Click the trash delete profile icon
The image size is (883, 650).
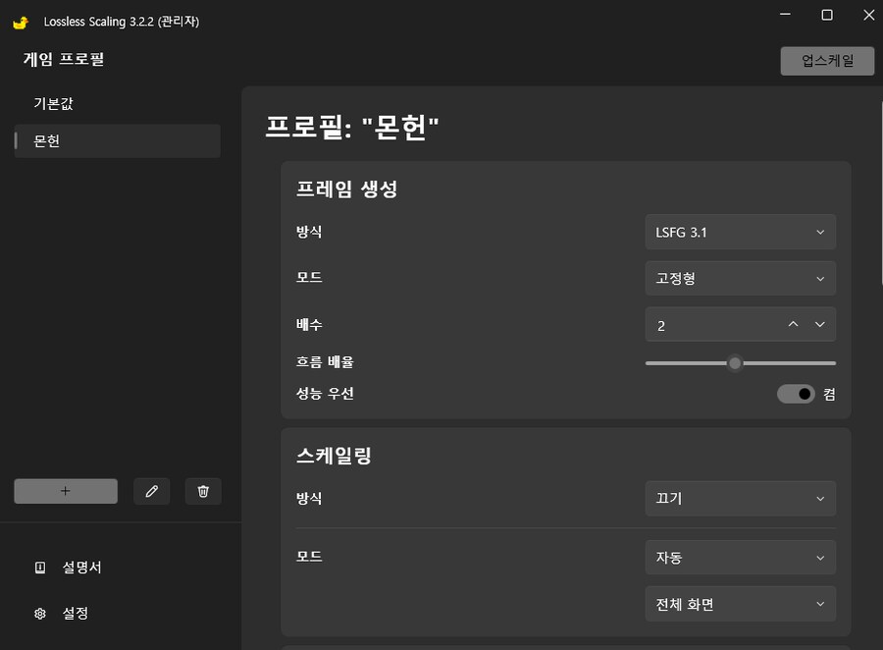(x=203, y=491)
